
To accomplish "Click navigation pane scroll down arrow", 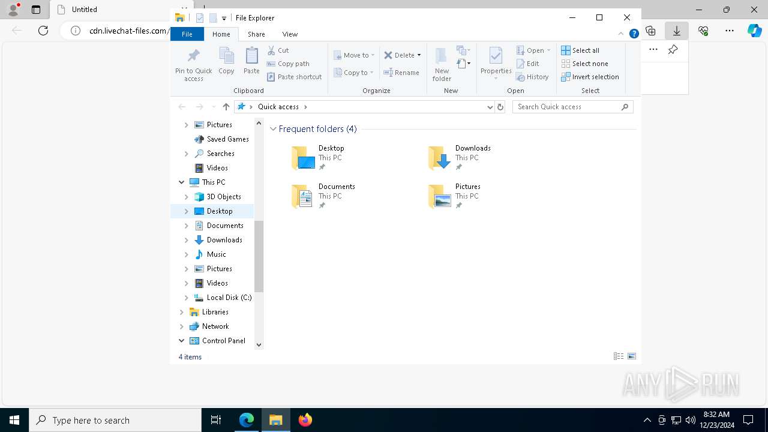I will [259, 344].
